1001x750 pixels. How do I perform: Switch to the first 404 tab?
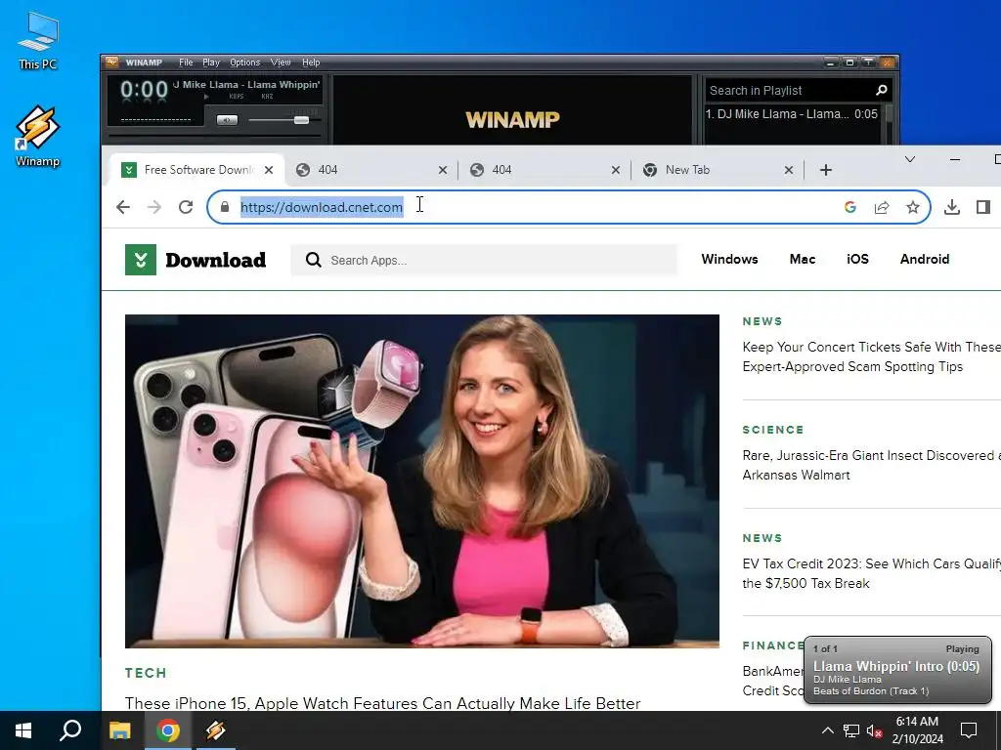(x=370, y=170)
